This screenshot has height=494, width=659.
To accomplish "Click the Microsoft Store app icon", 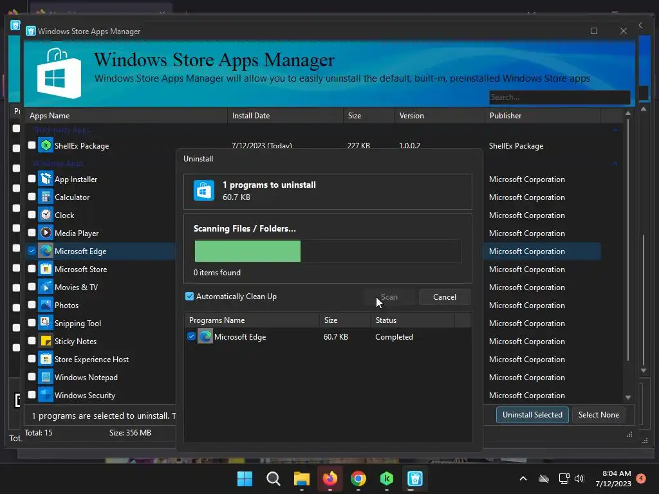I will (46, 269).
